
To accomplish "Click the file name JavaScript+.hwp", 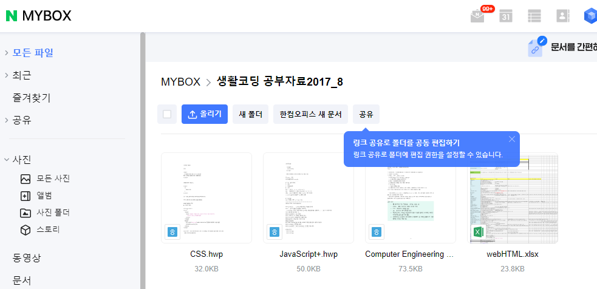I will [x=309, y=254].
